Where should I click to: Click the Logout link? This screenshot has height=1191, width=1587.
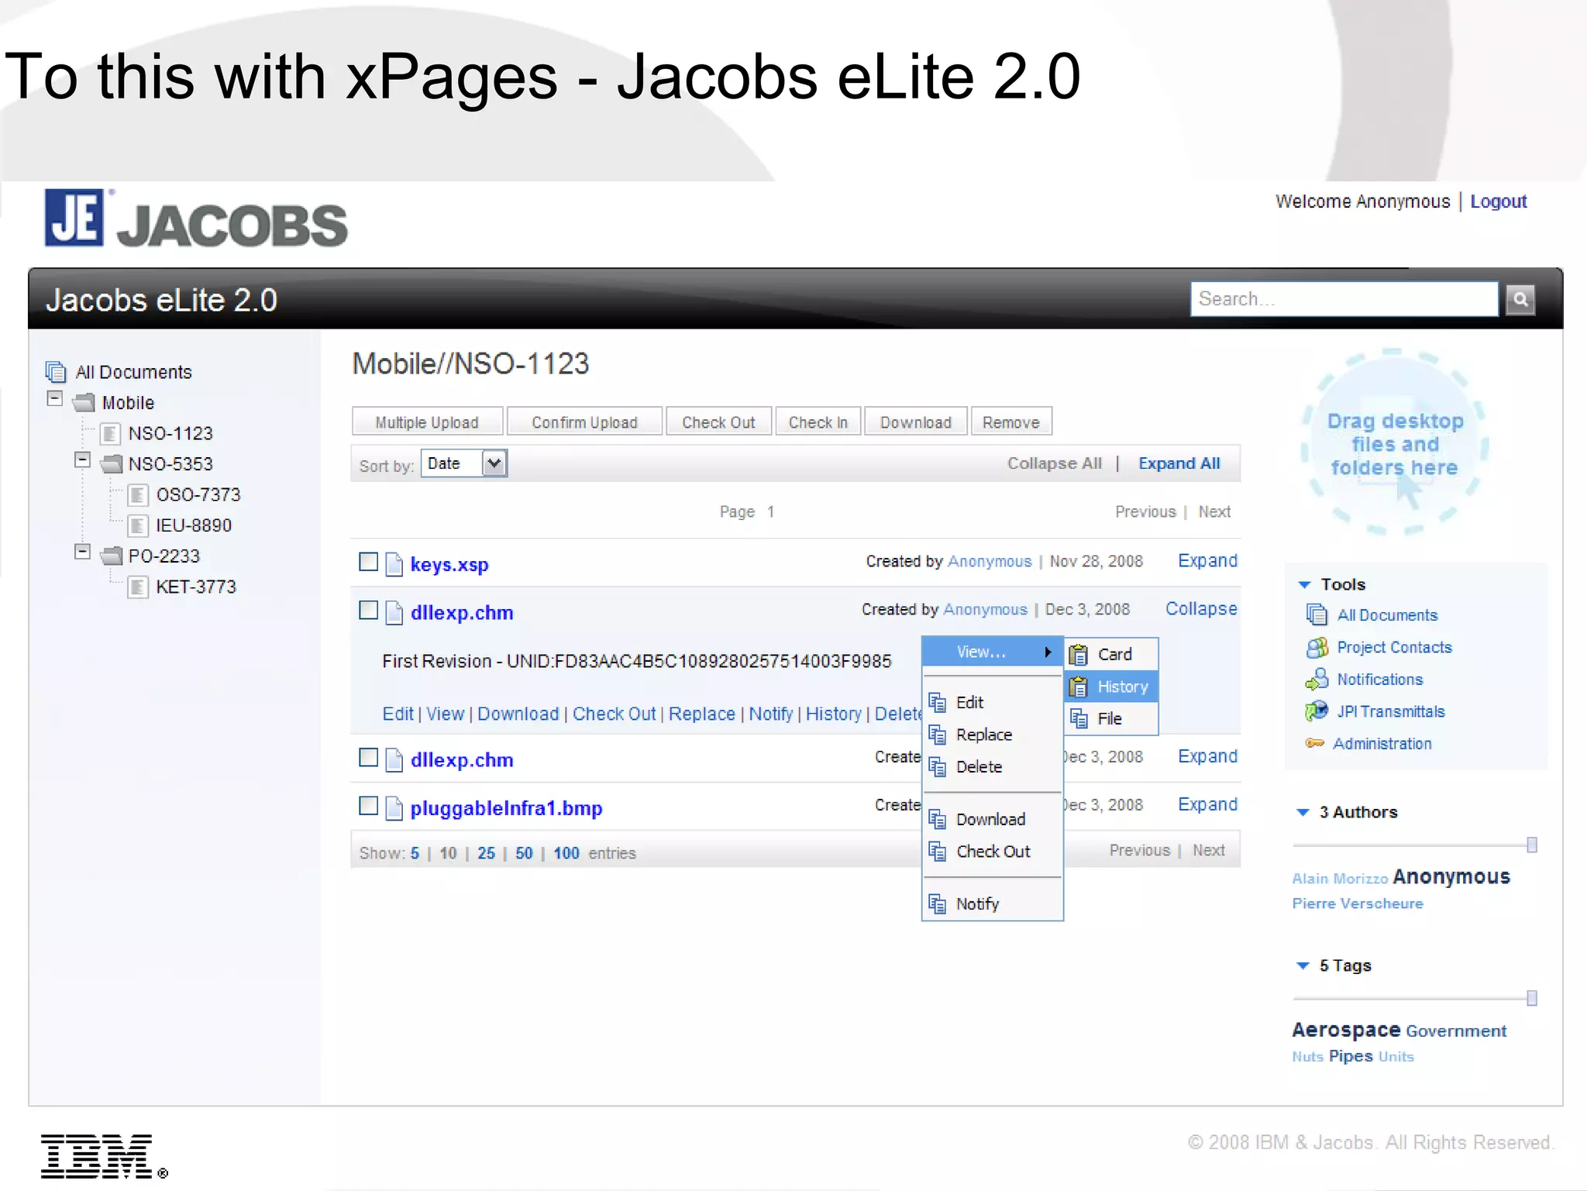tap(1498, 201)
